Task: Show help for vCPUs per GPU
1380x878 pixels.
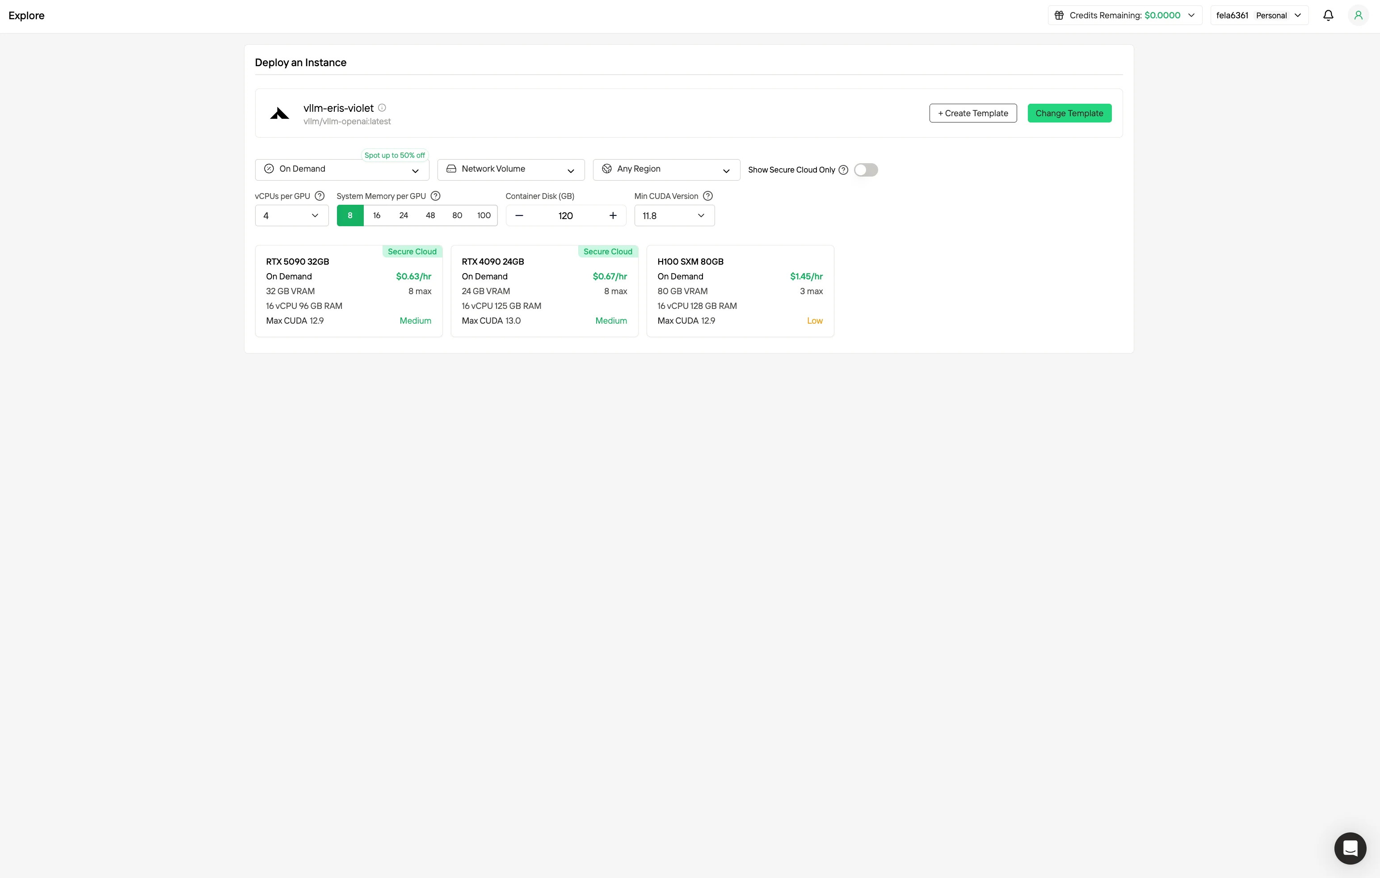Action: [x=320, y=196]
